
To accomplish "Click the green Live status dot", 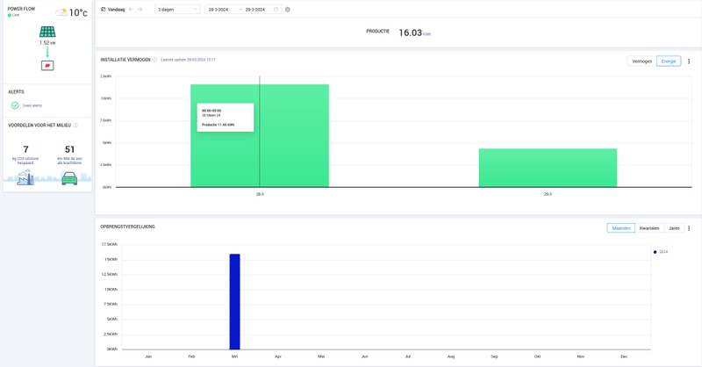I will click(10, 15).
